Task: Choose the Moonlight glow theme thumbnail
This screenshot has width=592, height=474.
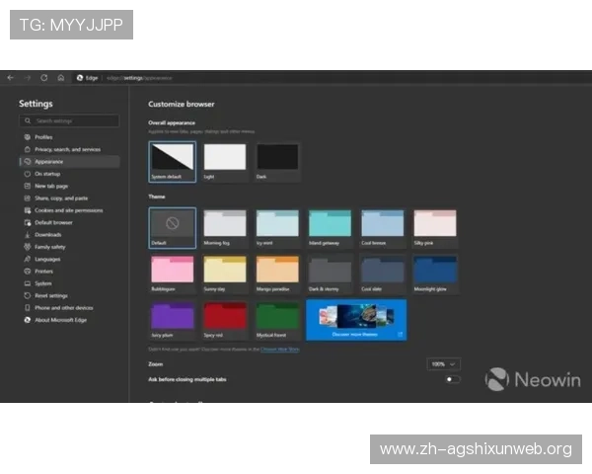Action: [x=434, y=272]
